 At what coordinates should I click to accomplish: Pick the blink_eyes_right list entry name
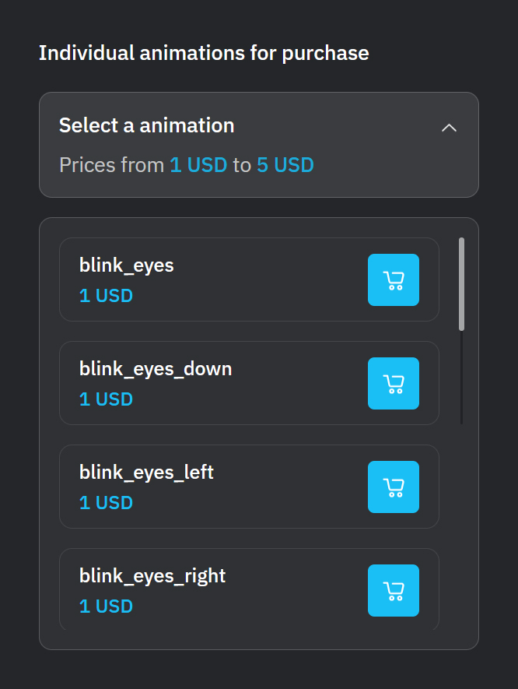click(152, 576)
